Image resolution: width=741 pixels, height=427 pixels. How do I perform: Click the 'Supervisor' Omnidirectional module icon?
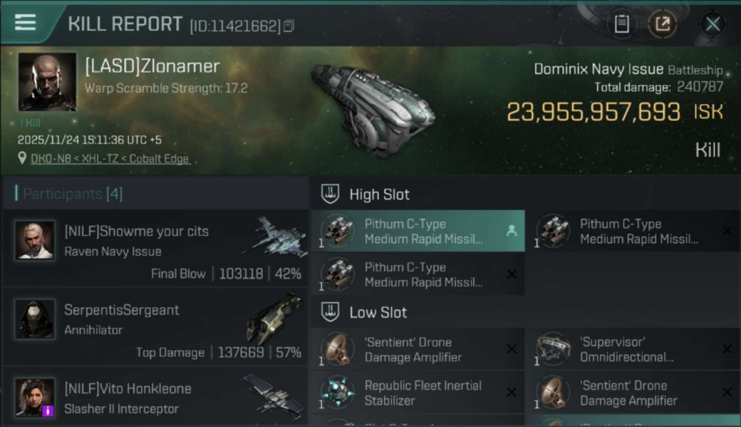pyautogui.click(x=553, y=349)
